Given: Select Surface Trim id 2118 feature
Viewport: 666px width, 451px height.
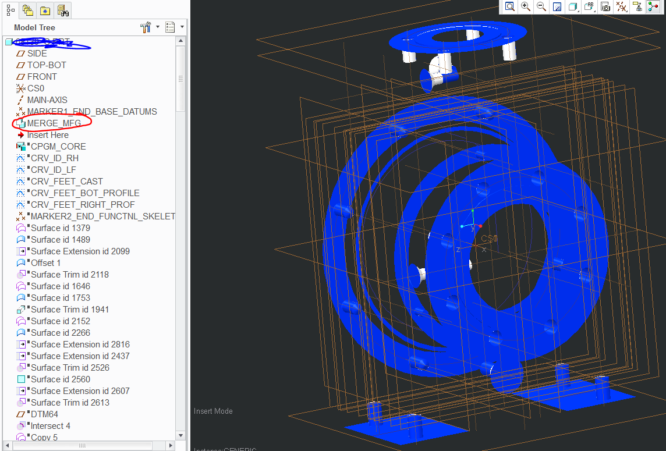Looking at the screenshot, I should [x=69, y=275].
